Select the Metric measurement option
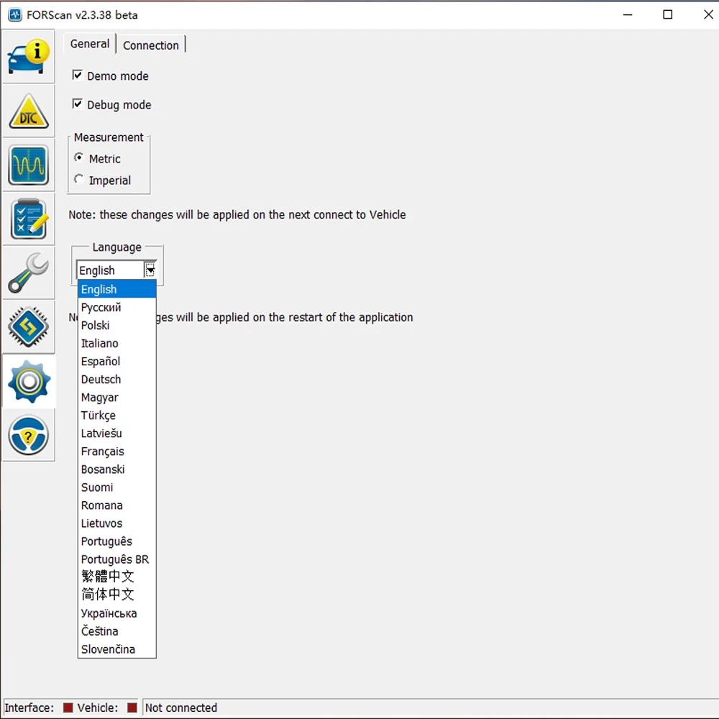The image size is (719, 719). click(x=79, y=157)
